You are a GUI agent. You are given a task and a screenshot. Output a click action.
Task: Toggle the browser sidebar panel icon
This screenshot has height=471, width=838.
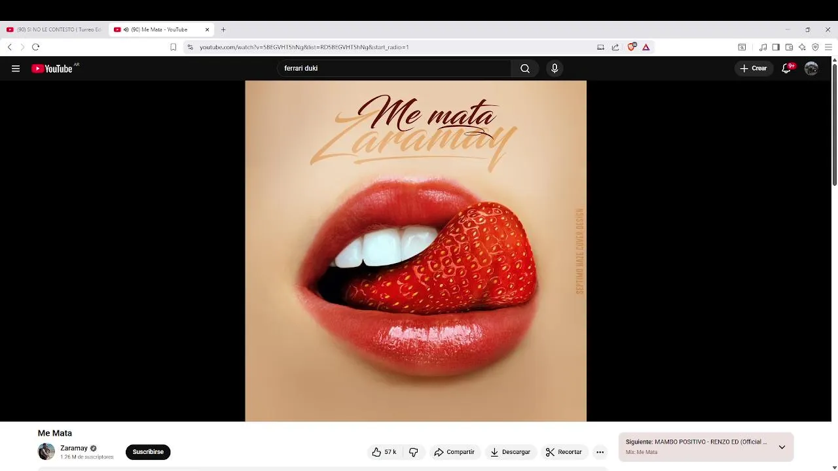pyautogui.click(x=776, y=47)
